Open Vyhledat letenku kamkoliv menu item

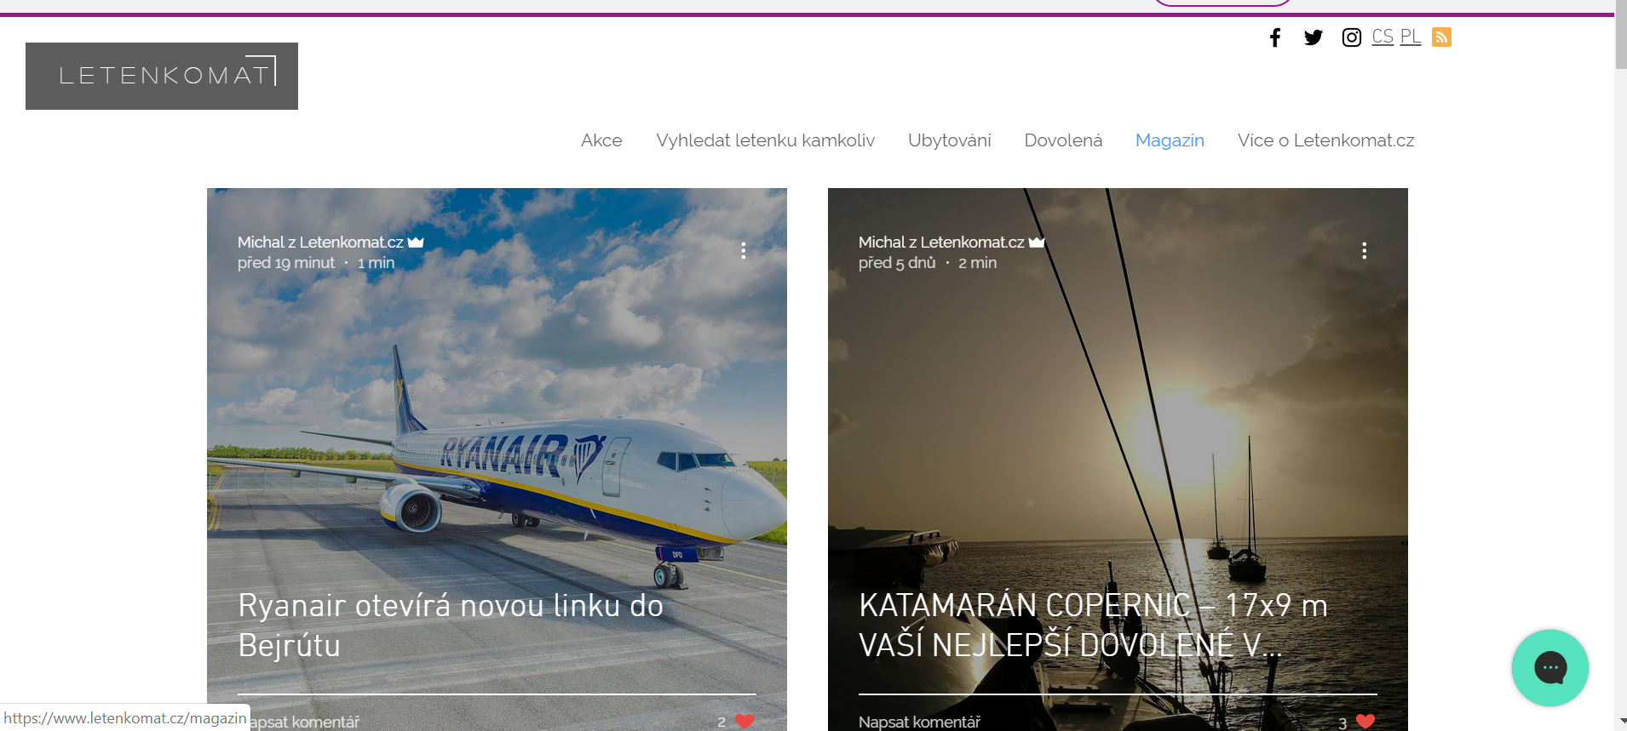pyautogui.click(x=765, y=140)
